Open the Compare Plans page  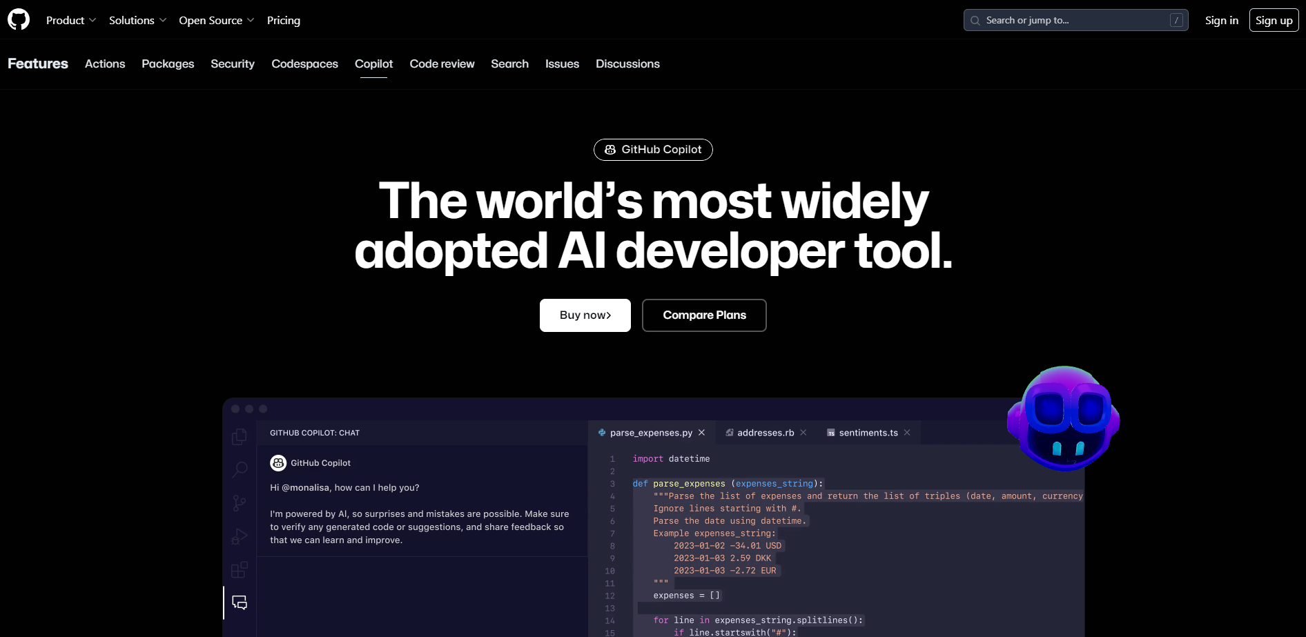pyautogui.click(x=704, y=315)
